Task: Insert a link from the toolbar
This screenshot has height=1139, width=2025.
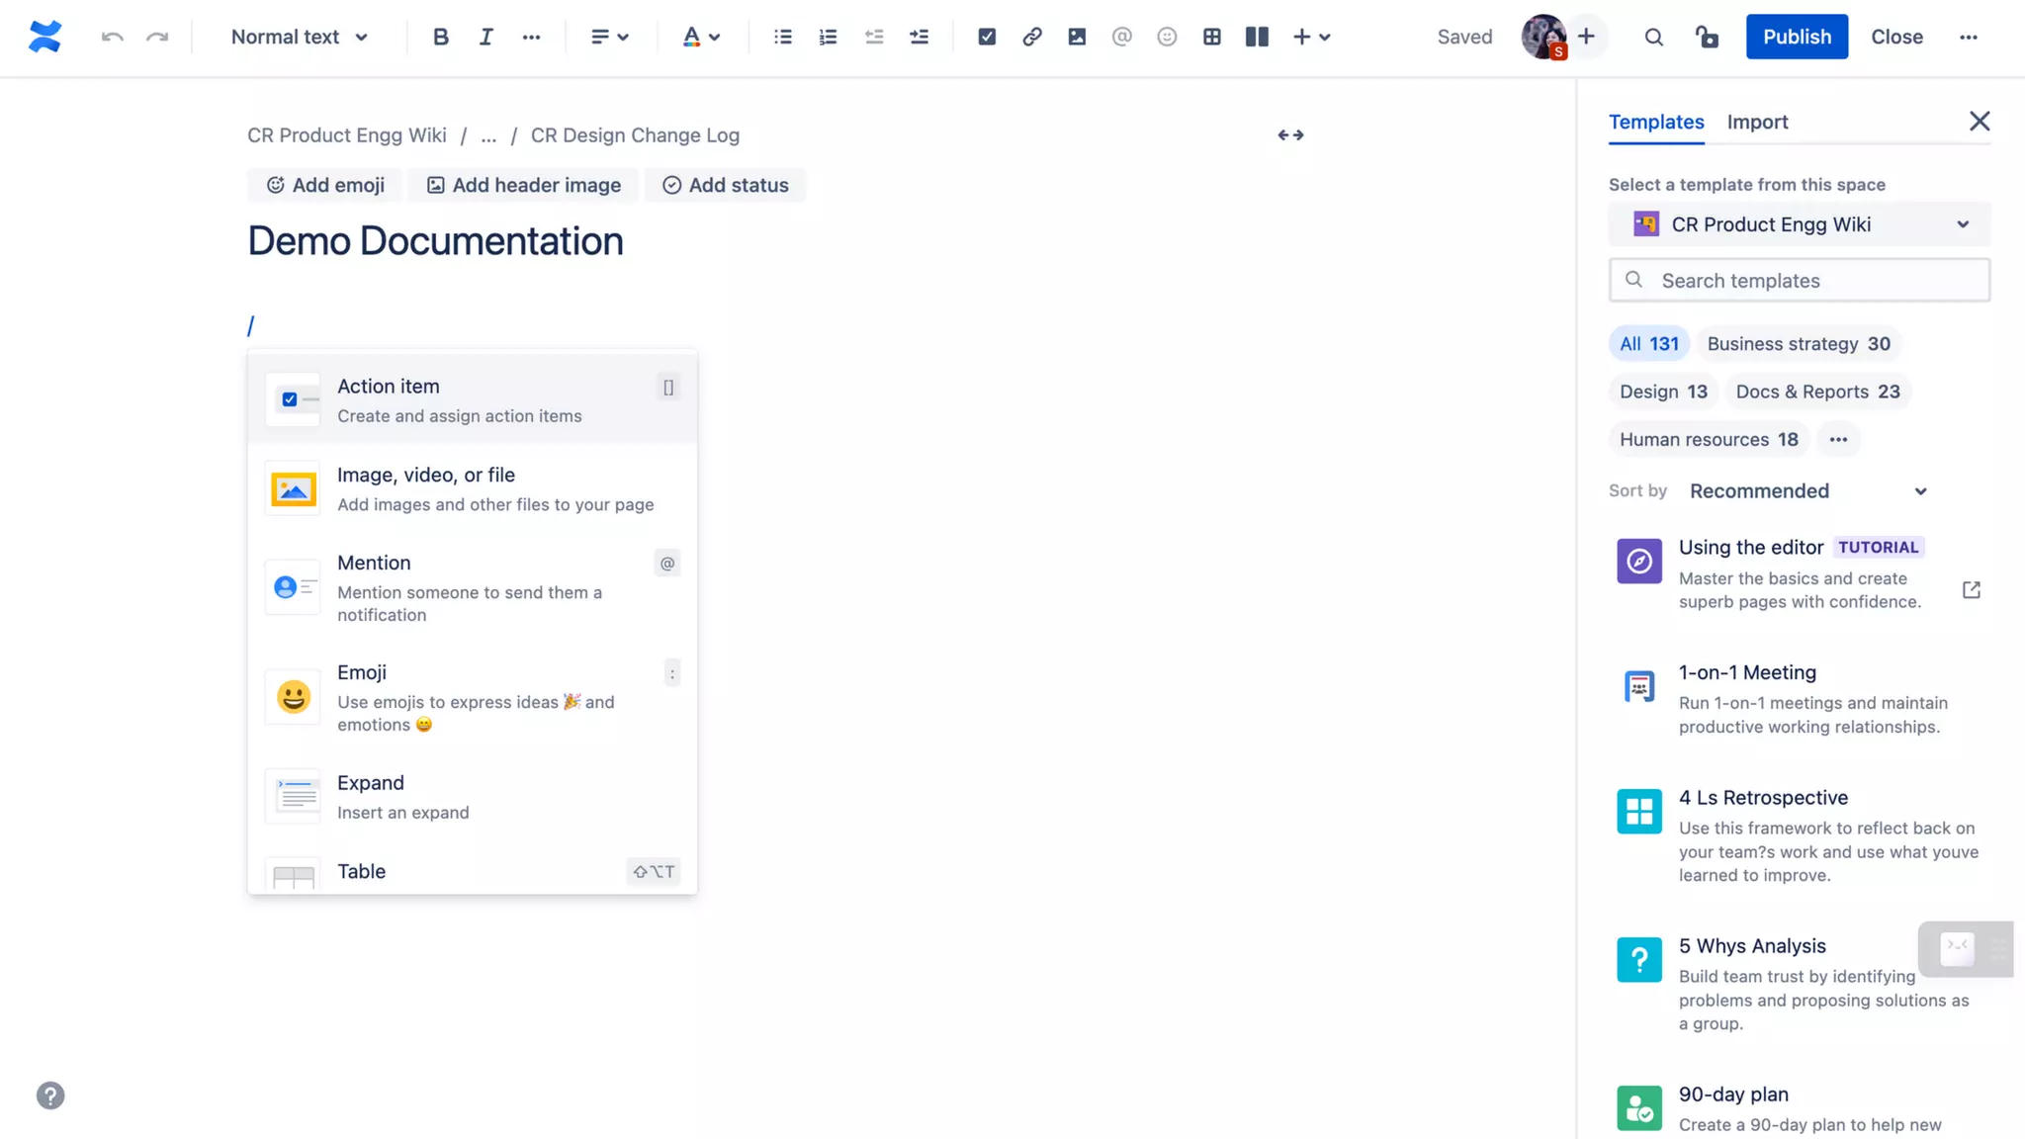Action: click(x=1031, y=37)
